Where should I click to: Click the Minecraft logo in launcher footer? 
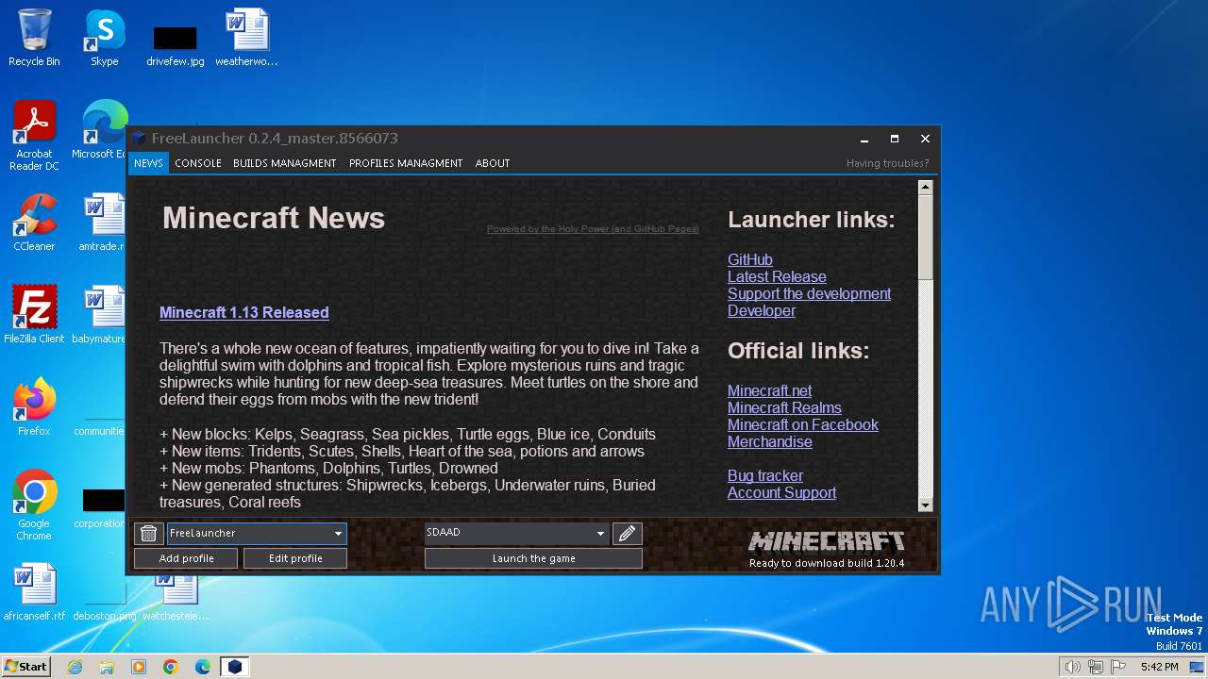827,540
